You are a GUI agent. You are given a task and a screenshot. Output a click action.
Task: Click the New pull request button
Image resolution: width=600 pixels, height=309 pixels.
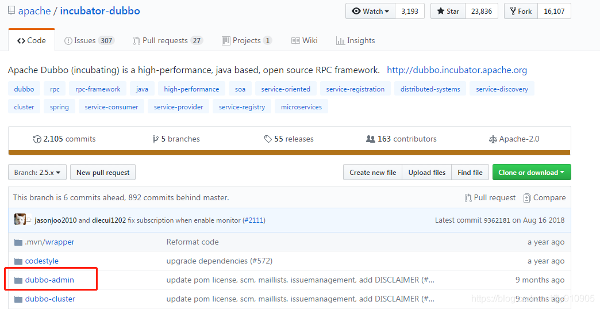103,173
